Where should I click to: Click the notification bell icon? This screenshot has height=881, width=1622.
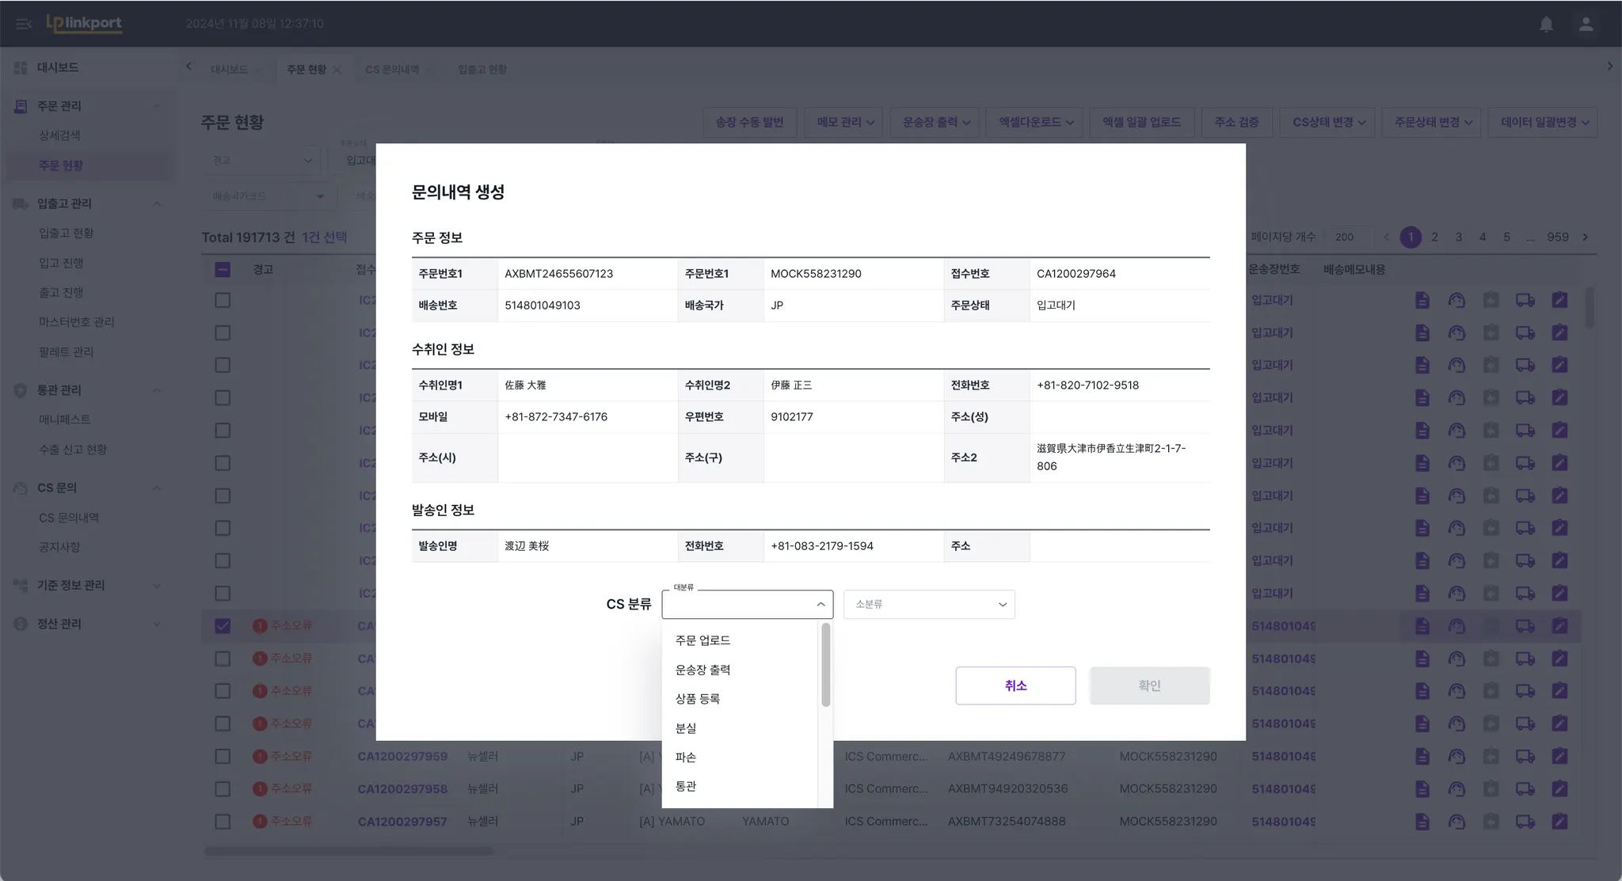pos(1546,24)
